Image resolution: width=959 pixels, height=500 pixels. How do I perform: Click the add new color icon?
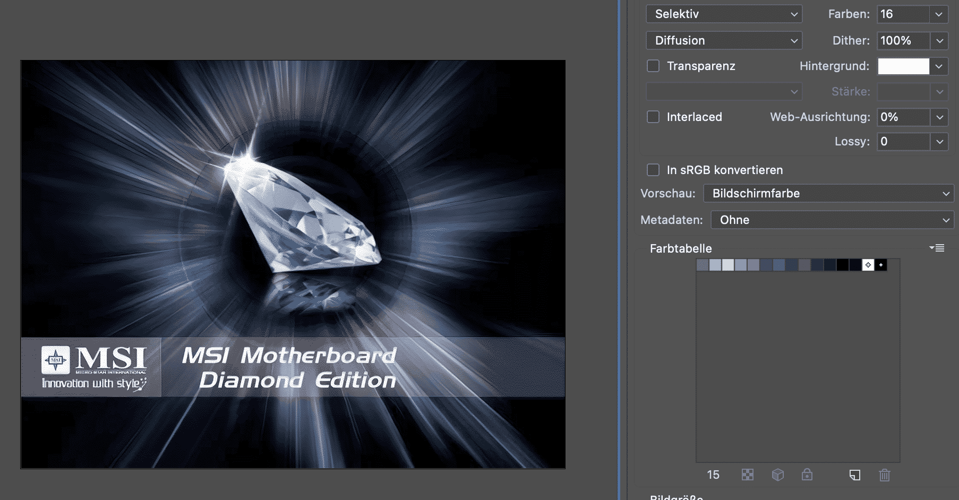854,475
